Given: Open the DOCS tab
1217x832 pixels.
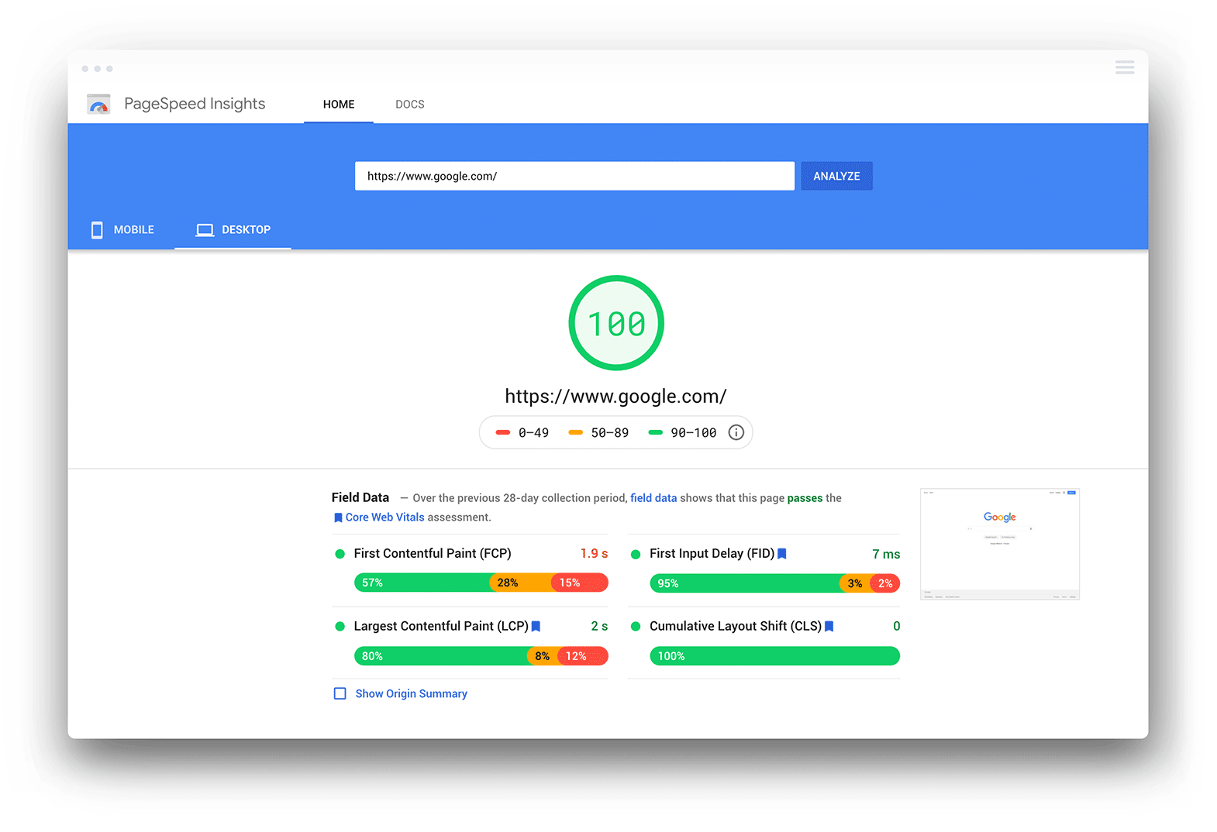Looking at the screenshot, I should 410,104.
